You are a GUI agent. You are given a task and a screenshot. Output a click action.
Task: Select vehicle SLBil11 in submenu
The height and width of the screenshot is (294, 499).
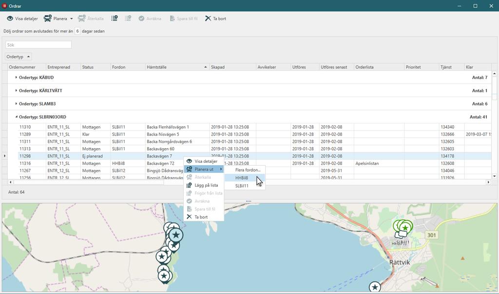[245, 186]
